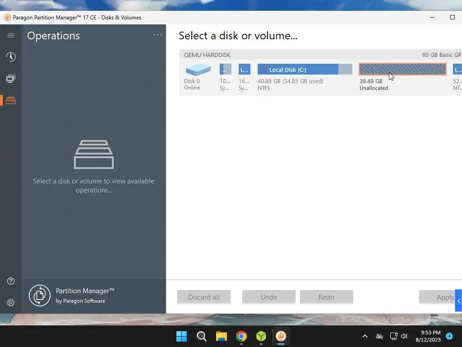Click Paragon Partition Manager taskbar icon
This screenshot has height=347, width=462.
click(x=281, y=336)
